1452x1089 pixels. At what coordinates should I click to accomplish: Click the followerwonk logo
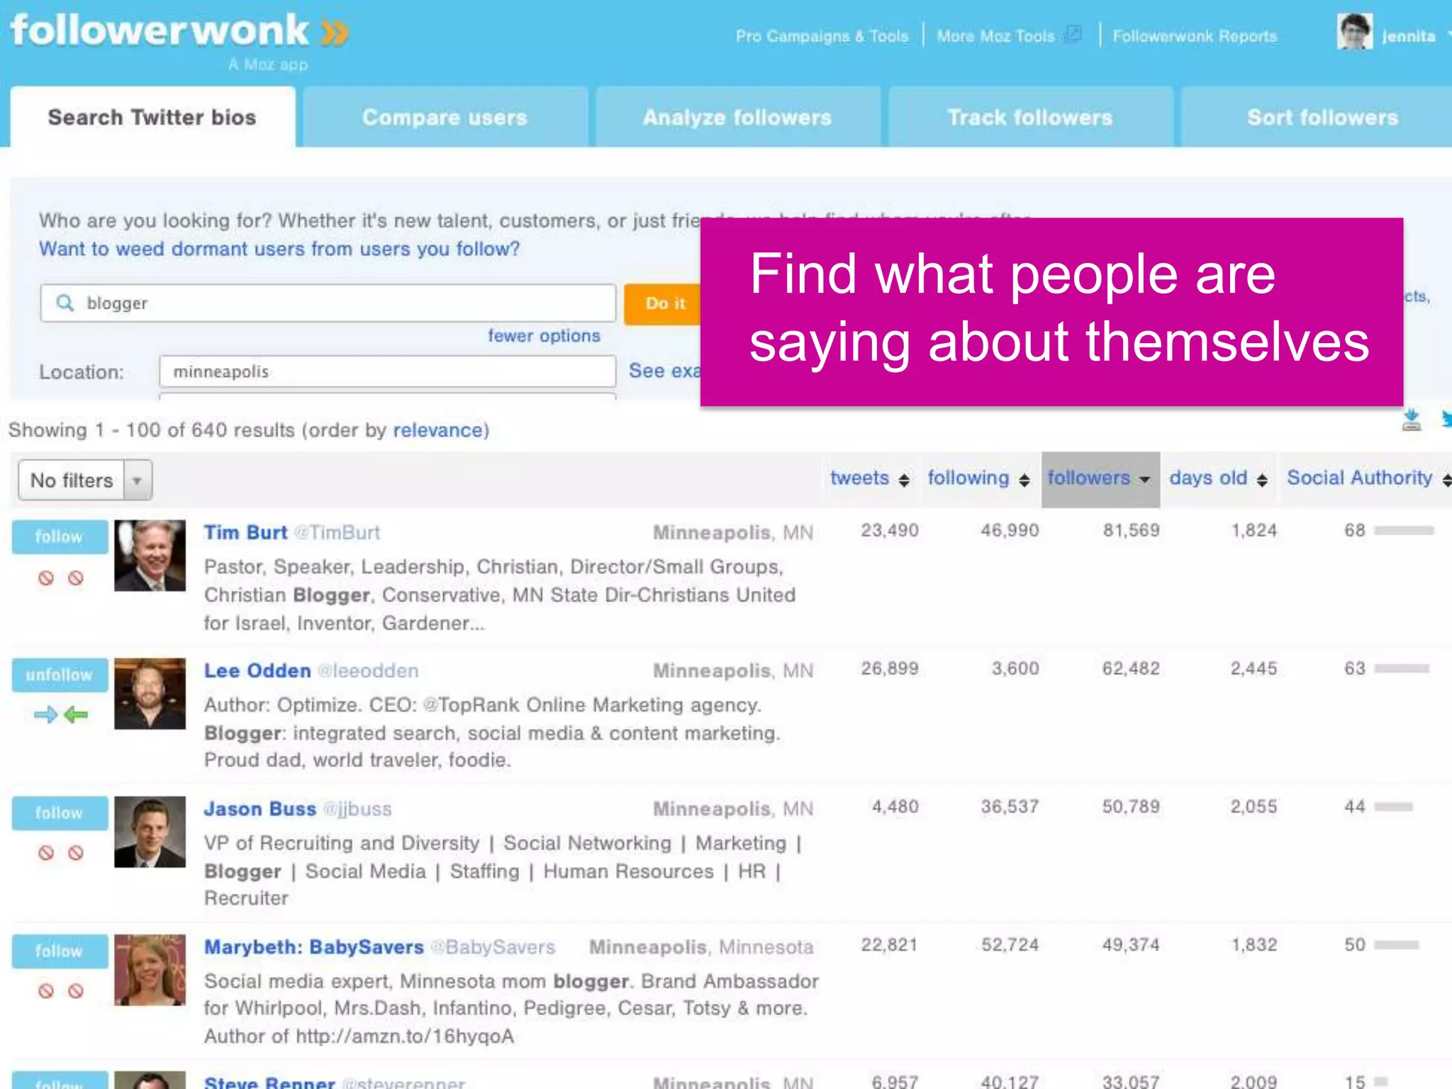[179, 30]
